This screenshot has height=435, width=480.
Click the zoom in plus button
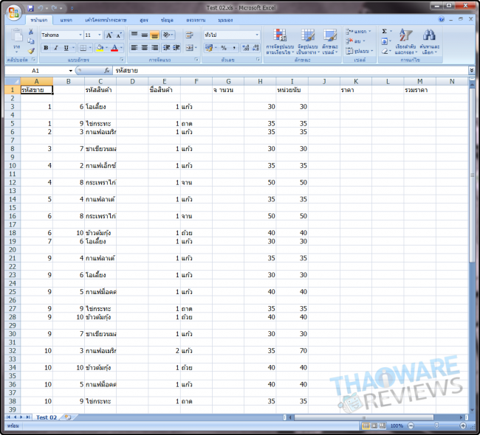[x=463, y=425]
